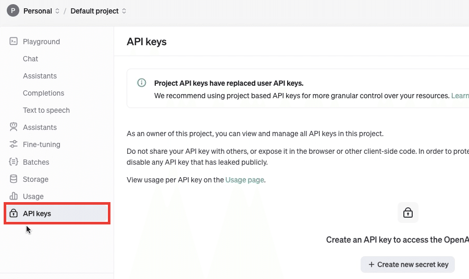This screenshot has width=469, height=279.
Task: Click the Fine-tuning sliders icon
Action: coord(14,144)
